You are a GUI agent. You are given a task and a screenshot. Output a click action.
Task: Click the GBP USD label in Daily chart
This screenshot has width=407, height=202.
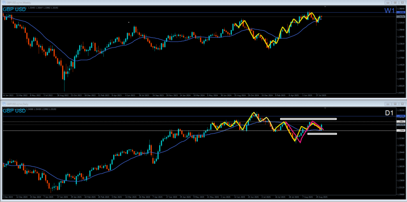click(14, 111)
